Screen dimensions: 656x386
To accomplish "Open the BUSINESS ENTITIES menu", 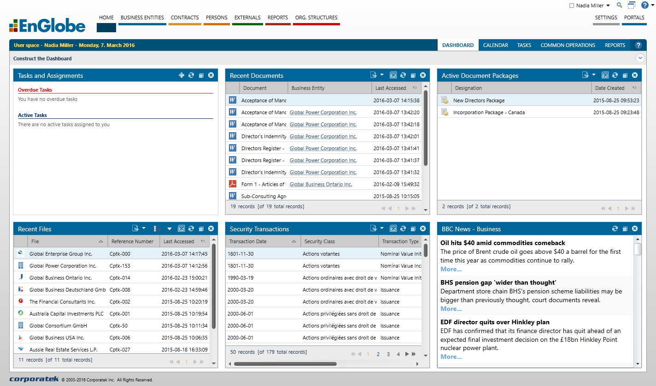I will click(142, 18).
